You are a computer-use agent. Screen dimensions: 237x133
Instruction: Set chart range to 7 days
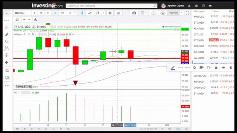61,129
